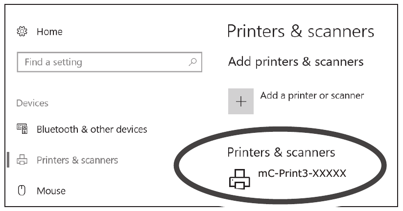Click the Printers & scanners list heading
Image resolution: width=403 pixels, height=211 pixels.
coord(281,152)
